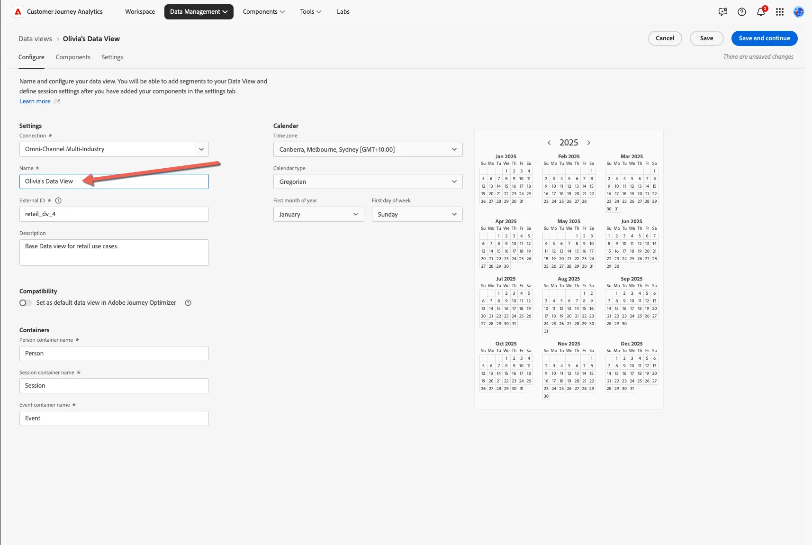Click help icon beside Journey Optimizer toggle
812x545 pixels.
(188, 303)
